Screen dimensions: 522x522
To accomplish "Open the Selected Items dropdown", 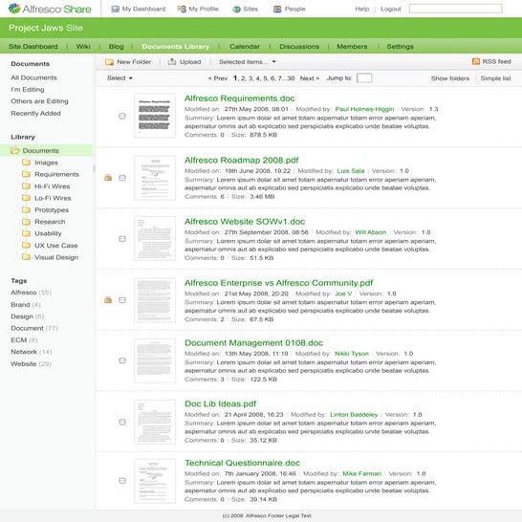I will pos(247,62).
